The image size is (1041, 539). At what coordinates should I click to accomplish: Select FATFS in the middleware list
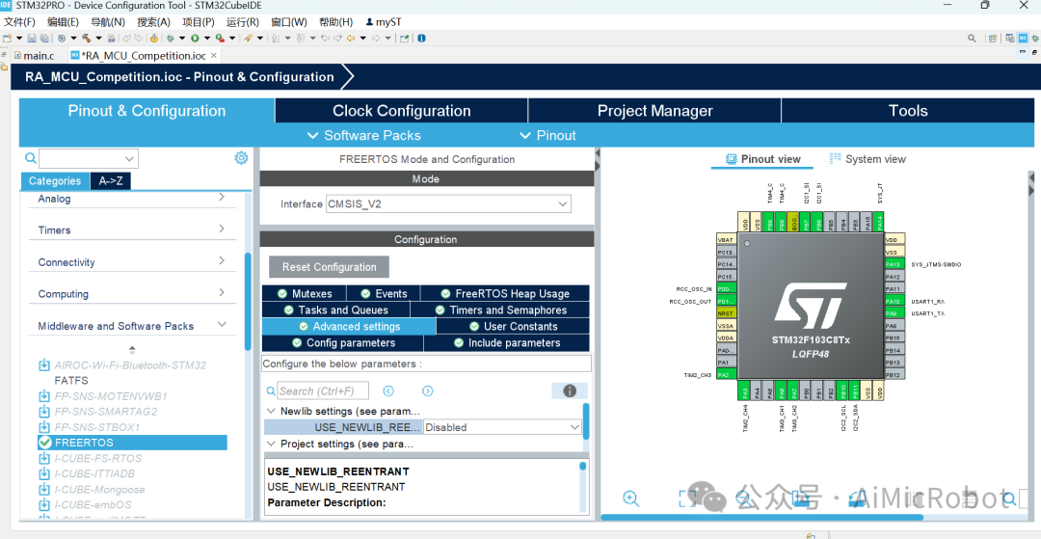(71, 380)
